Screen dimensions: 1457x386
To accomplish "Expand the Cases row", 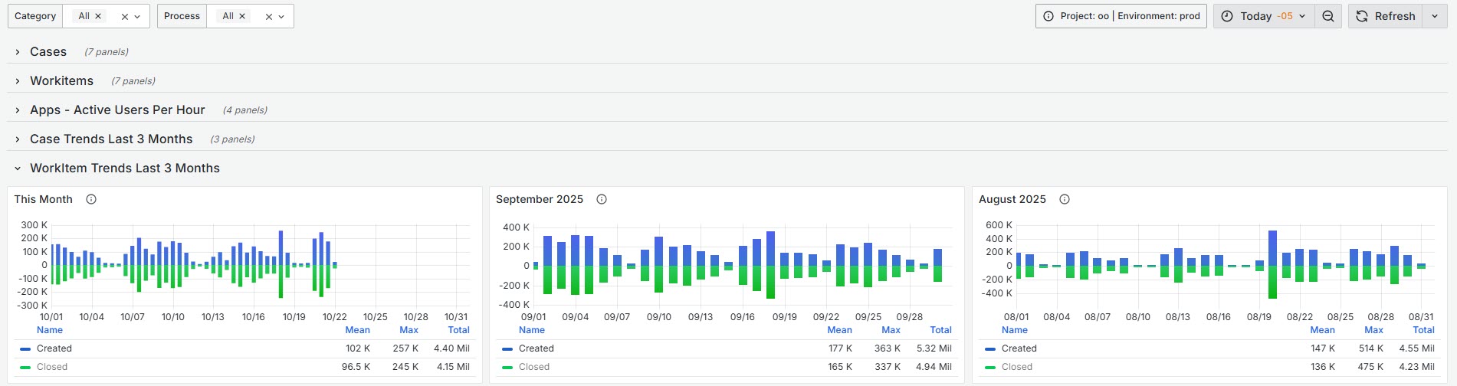I will point(48,52).
